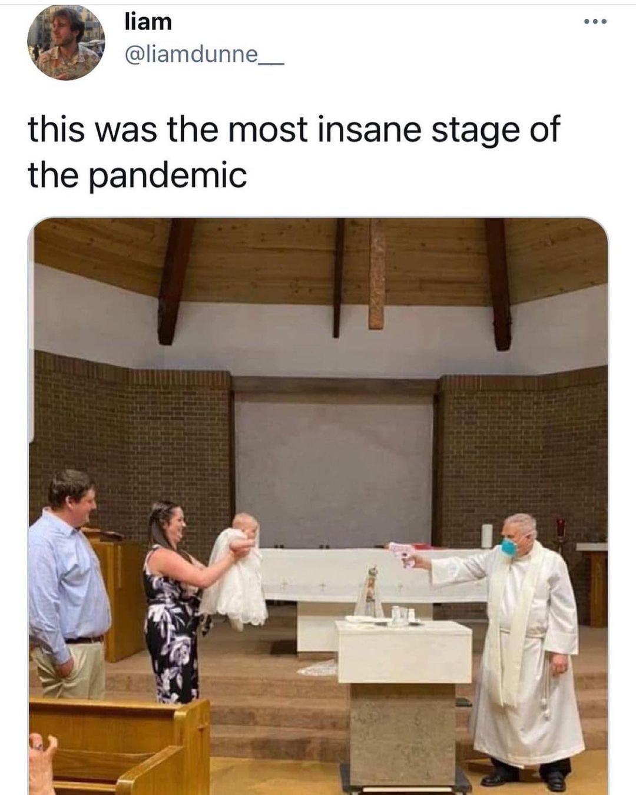Open the attached church baptism photo
The height and width of the screenshot is (795, 636).
tap(318, 506)
